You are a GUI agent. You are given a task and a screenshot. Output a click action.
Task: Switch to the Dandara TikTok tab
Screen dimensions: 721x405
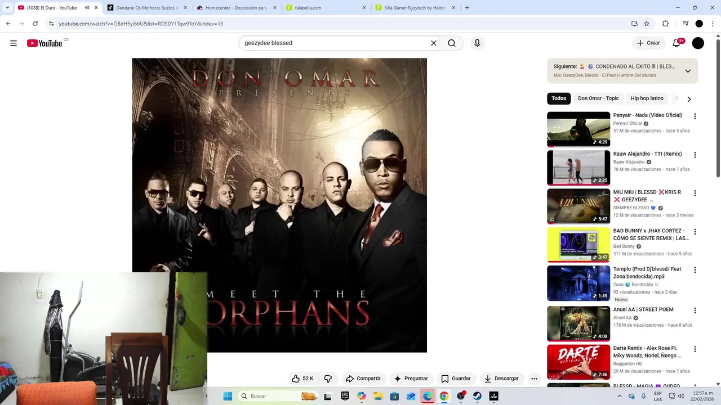click(x=146, y=8)
